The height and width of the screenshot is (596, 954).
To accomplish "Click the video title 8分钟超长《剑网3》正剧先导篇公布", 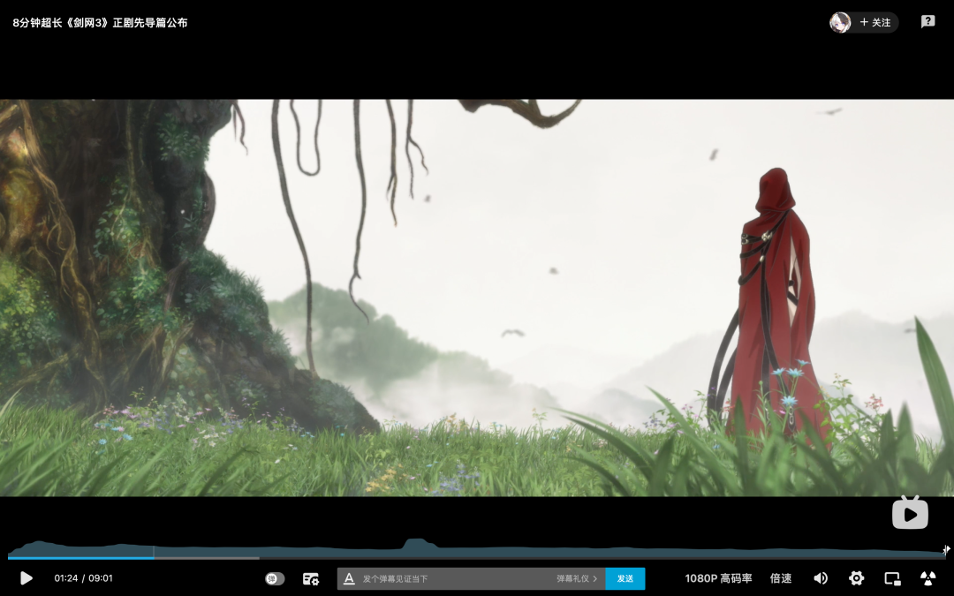I will 101,22.
